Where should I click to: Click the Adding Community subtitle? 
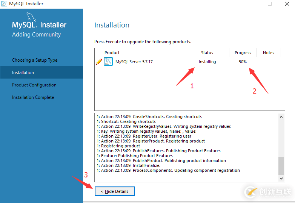(36, 35)
